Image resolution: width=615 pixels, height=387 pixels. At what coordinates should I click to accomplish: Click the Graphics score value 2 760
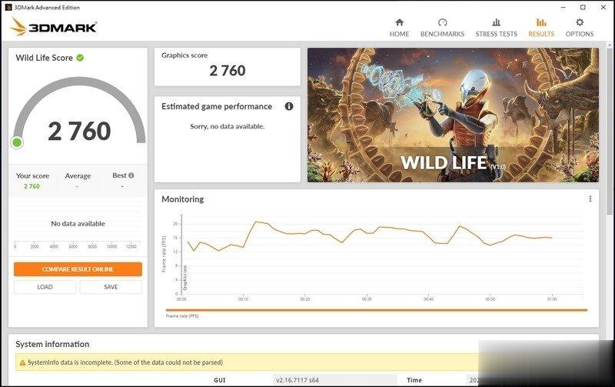[228, 71]
